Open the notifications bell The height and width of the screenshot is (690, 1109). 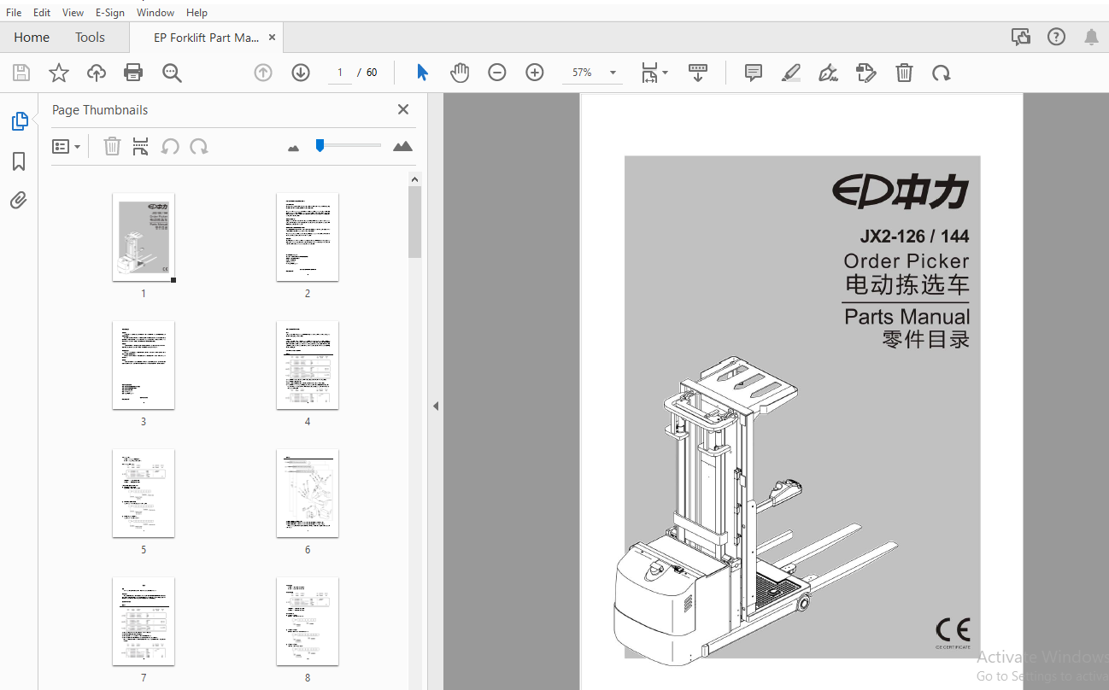point(1092,37)
